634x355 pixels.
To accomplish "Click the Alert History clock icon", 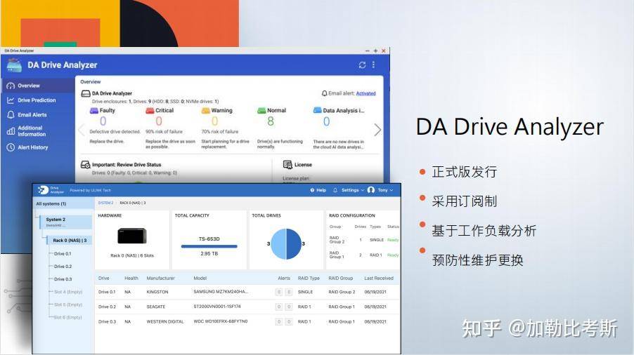I will 11,147.
